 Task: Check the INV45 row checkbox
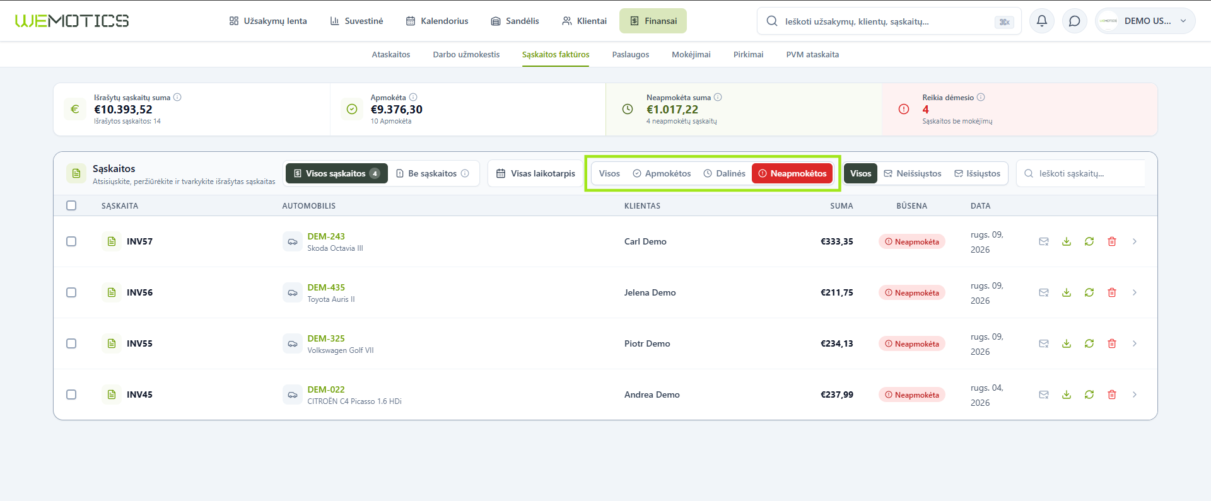71,394
